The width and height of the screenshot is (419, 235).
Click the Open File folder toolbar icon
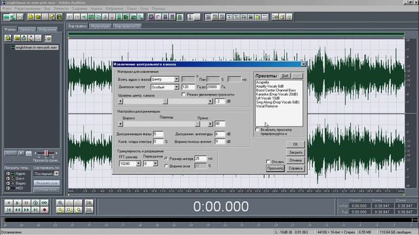pyautogui.click(x=38, y=17)
